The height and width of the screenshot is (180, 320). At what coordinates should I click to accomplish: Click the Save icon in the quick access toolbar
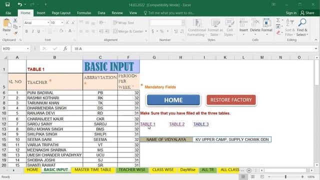pos(7,4)
